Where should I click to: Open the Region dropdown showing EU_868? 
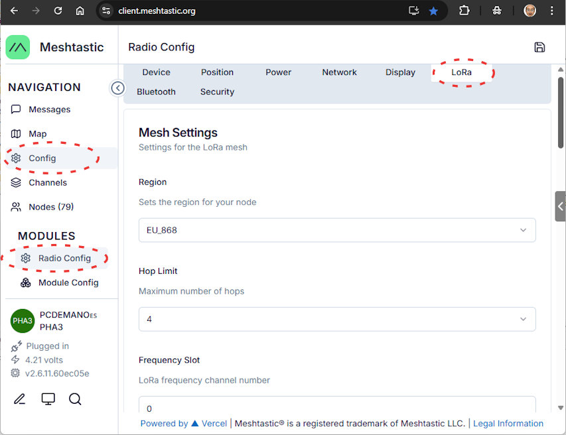[x=337, y=230]
